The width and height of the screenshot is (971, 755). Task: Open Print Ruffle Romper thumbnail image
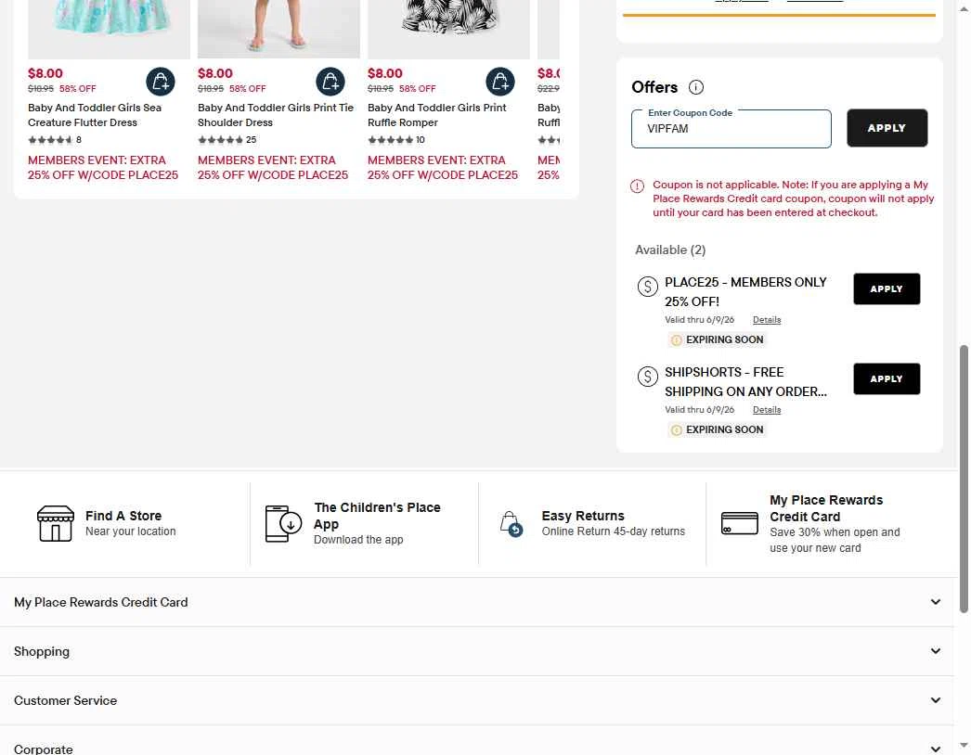click(448, 29)
